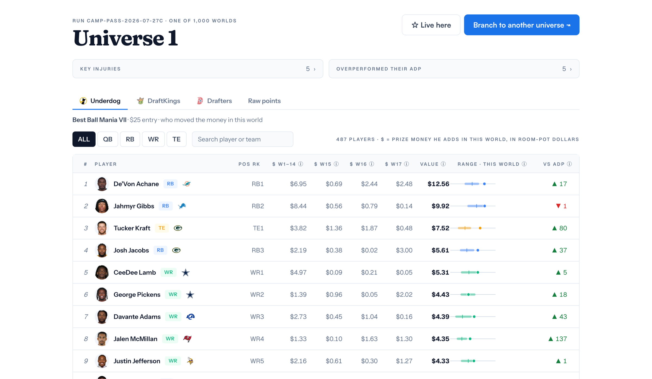
Task: Click the Dolphins logo in De'Von Achane's row
Action: pos(187,184)
